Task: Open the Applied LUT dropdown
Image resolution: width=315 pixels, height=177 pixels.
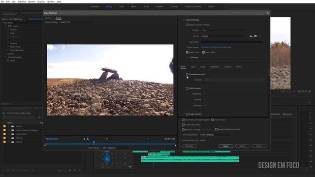Action: click(x=234, y=80)
